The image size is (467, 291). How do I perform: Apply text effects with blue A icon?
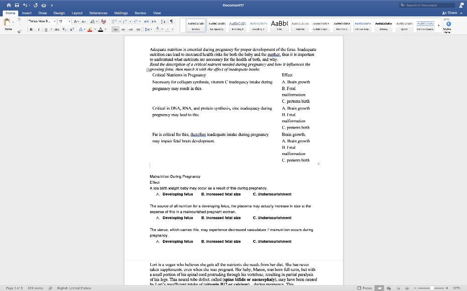pyautogui.click(x=80, y=30)
